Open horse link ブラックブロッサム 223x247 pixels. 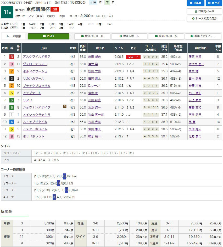coord(37,86)
